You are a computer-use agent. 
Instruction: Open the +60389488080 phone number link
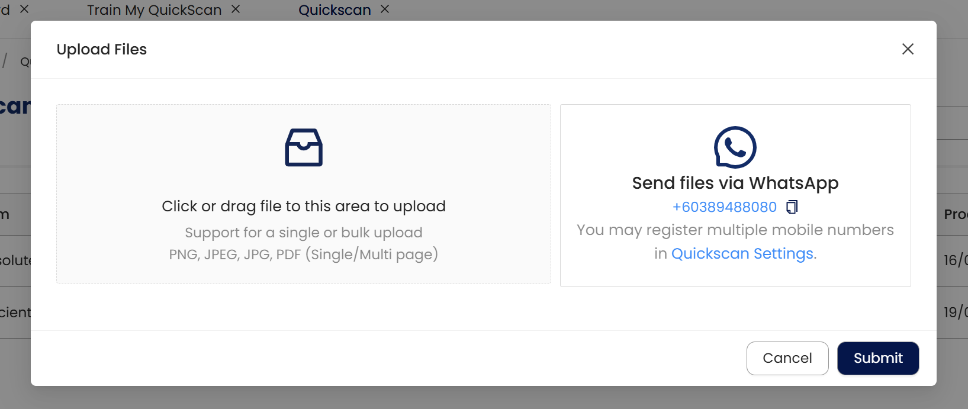pyautogui.click(x=724, y=207)
